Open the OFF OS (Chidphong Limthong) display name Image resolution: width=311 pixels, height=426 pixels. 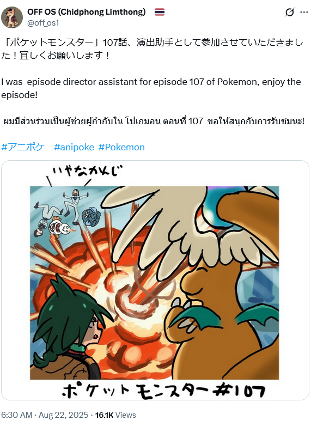[87, 12]
